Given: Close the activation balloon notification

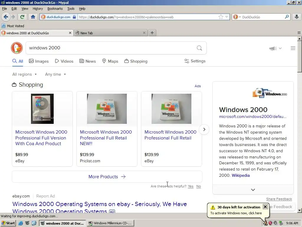Looking at the screenshot, I should (x=265, y=207).
